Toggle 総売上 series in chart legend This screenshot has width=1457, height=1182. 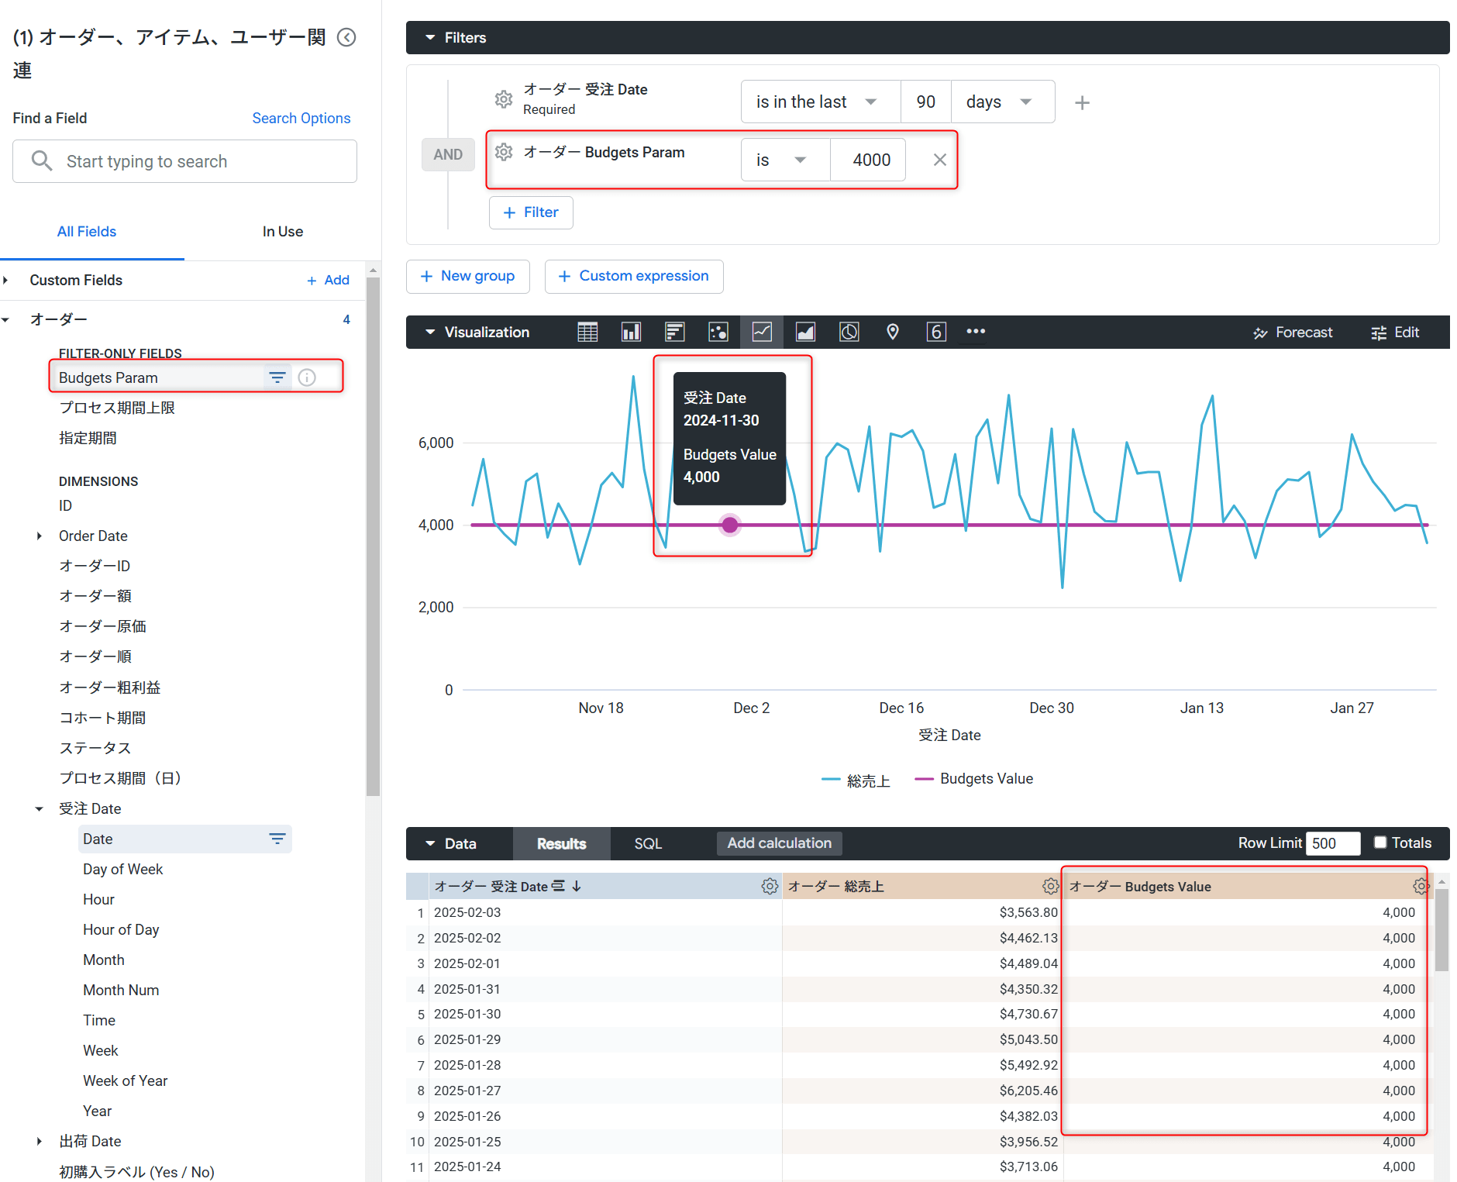pyautogui.click(x=856, y=780)
